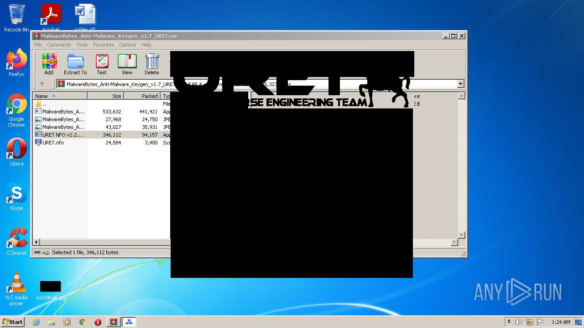Viewport: 584px width, 328px height.
Task: Switch to the URET NFO taskbar button
Action: click(x=129, y=322)
